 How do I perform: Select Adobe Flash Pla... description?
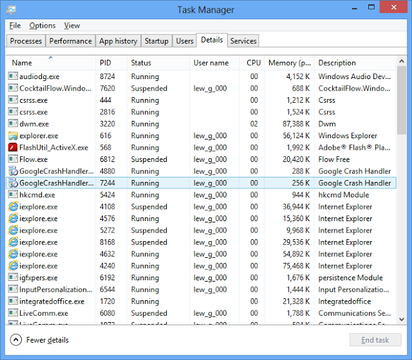[x=354, y=147]
